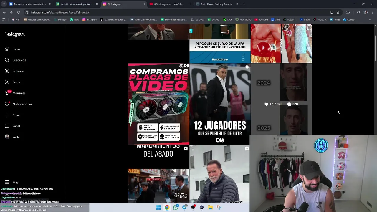Open Instagram Inicio from the sidebar

[12, 49]
